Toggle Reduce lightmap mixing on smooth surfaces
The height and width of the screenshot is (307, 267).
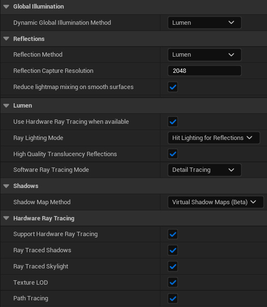[x=173, y=87]
